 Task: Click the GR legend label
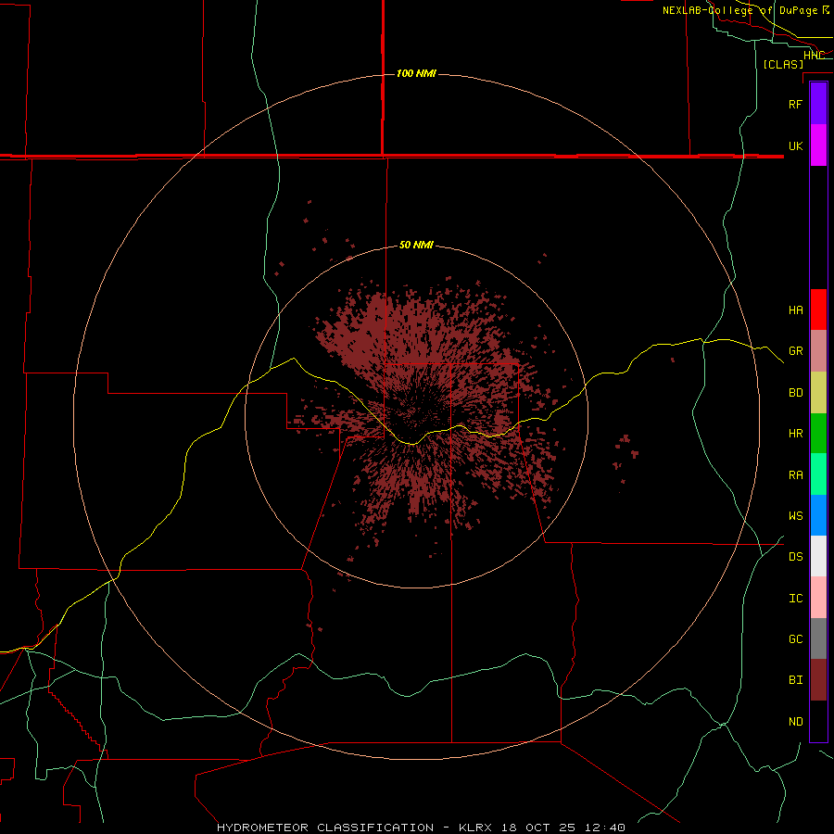coord(795,351)
